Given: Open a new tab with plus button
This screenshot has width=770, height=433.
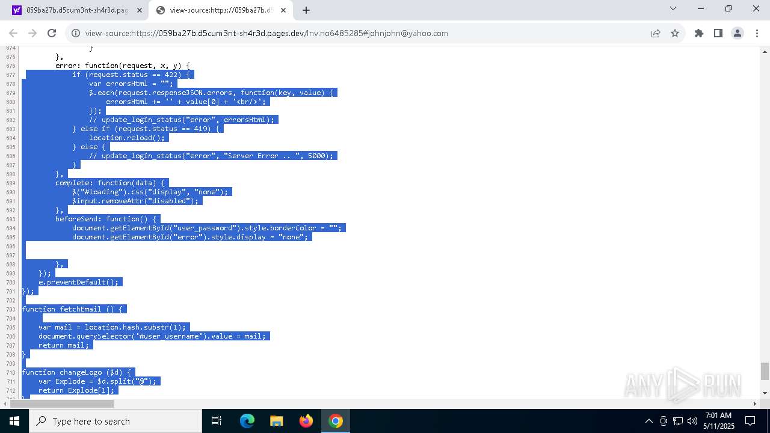Looking at the screenshot, I should [306, 10].
